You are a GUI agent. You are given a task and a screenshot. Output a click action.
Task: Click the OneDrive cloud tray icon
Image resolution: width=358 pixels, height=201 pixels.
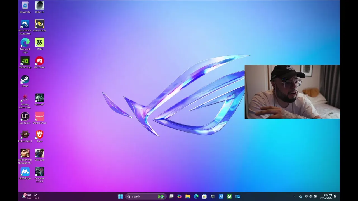coord(300,197)
